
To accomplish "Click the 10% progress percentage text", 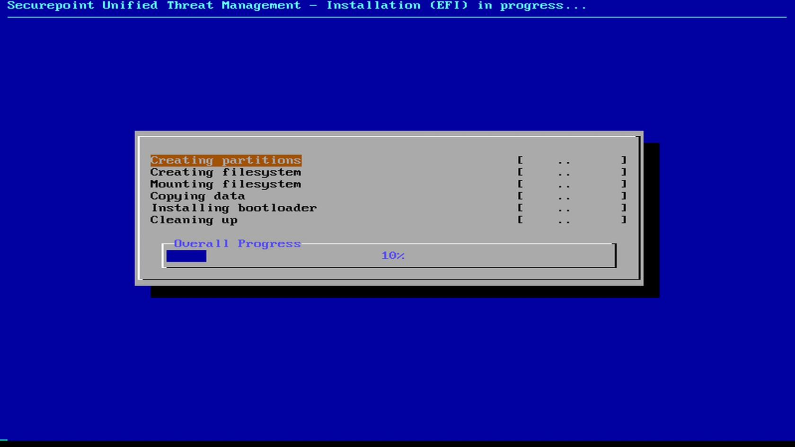I will pyautogui.click(x=393, y=255).
